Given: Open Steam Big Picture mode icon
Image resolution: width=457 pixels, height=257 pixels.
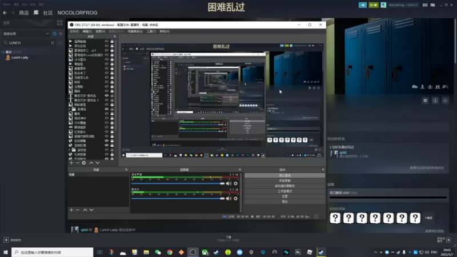Looking at the screenshot, I should 433,5.
